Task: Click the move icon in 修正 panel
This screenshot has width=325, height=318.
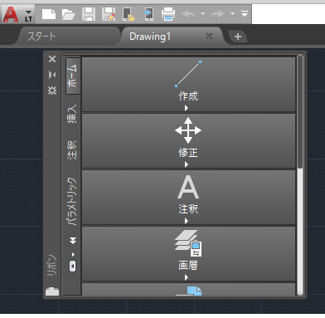Action: coord(188,130)
